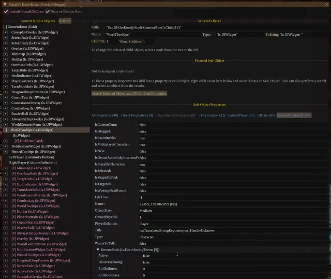
Task: Expand the Overlay (ls.UIWidget) node
Action: tap(5, 49)
